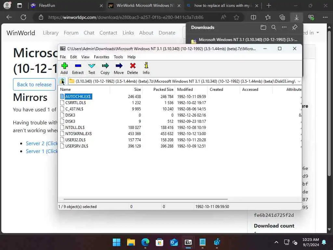Search downloads using magnifier icon
333x250 pixels.
point(274,27)
